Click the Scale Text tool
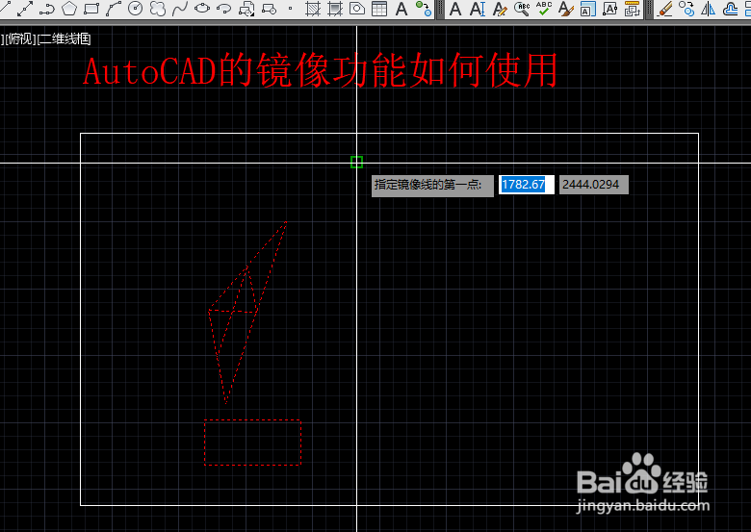 pos(587,9)
